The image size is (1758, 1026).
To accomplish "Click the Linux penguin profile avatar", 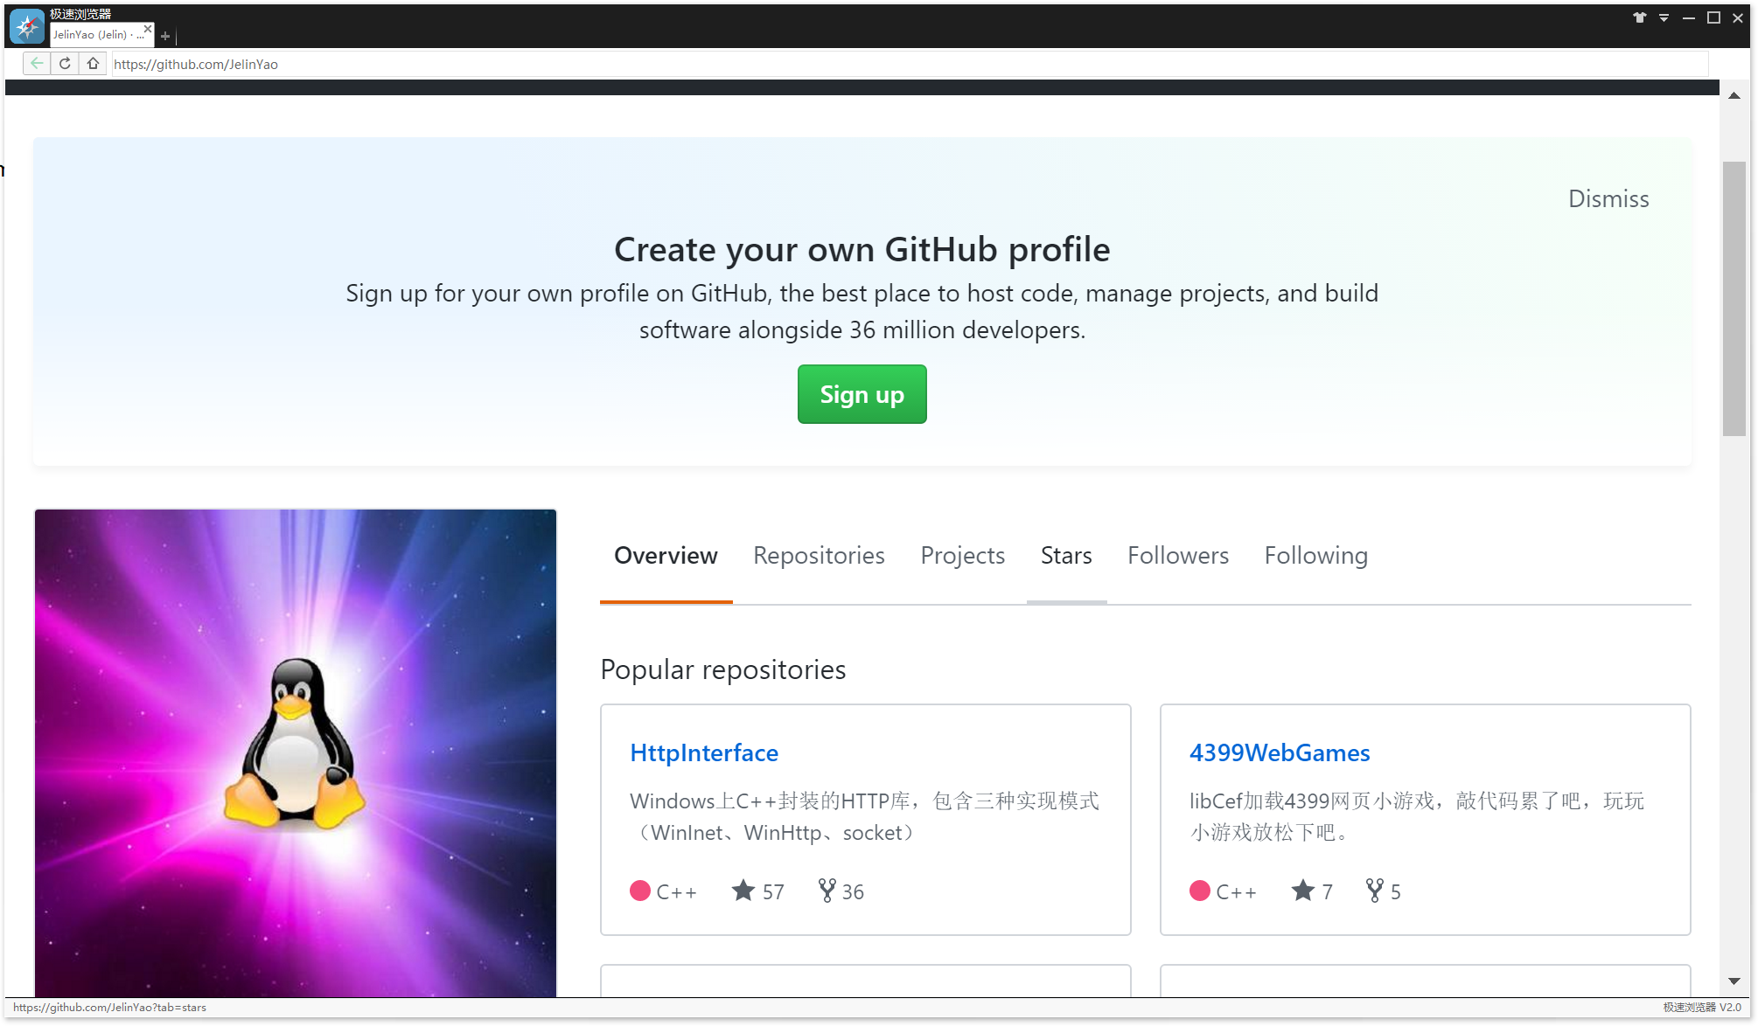I will pos(296,752).
